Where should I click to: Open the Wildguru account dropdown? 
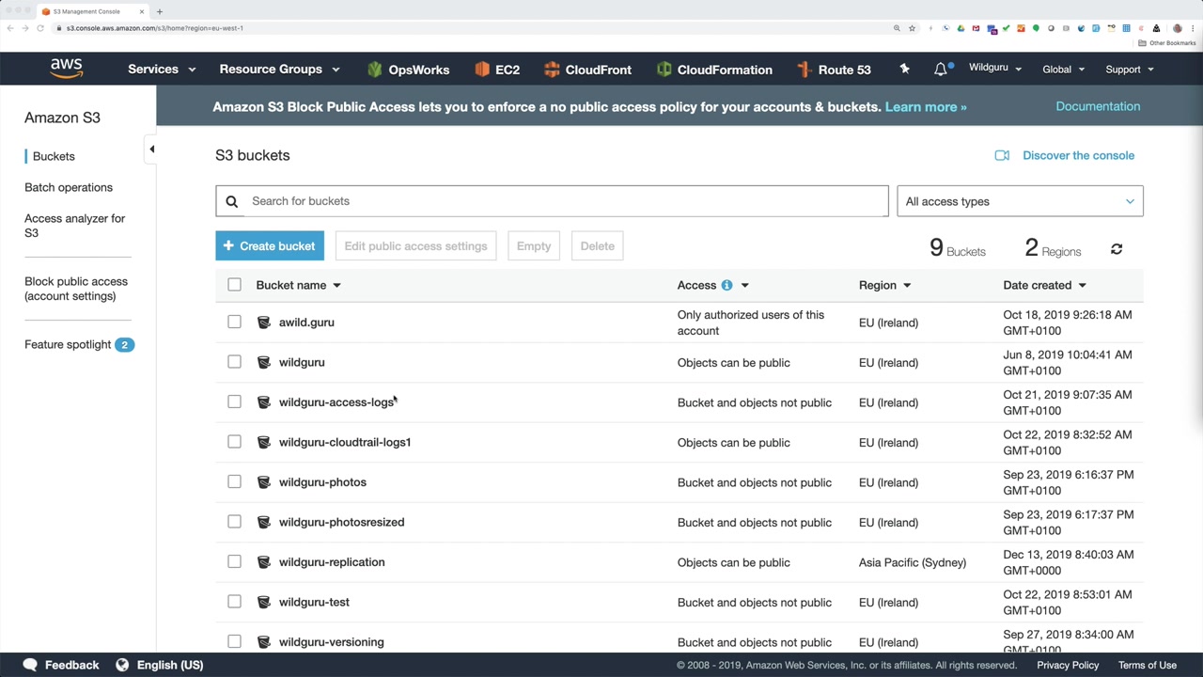(x=994, y=69)
